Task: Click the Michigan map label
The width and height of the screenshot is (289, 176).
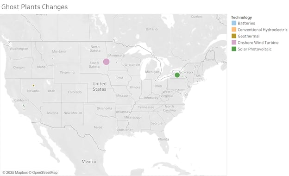Action: tap(152, 72)
